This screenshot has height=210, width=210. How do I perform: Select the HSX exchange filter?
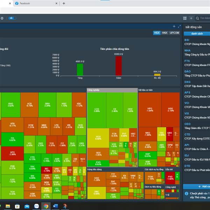157,33
